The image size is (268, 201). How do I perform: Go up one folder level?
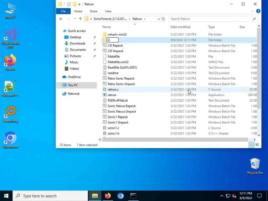pos(80,19)
